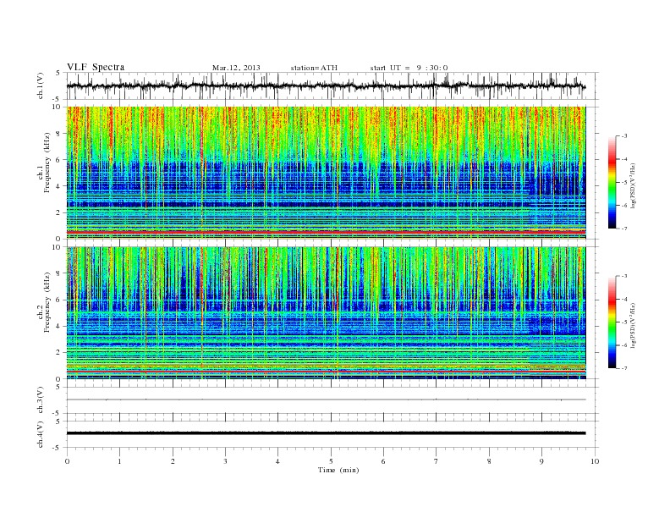Click the time axis tick label "7"

pos(437,461)
